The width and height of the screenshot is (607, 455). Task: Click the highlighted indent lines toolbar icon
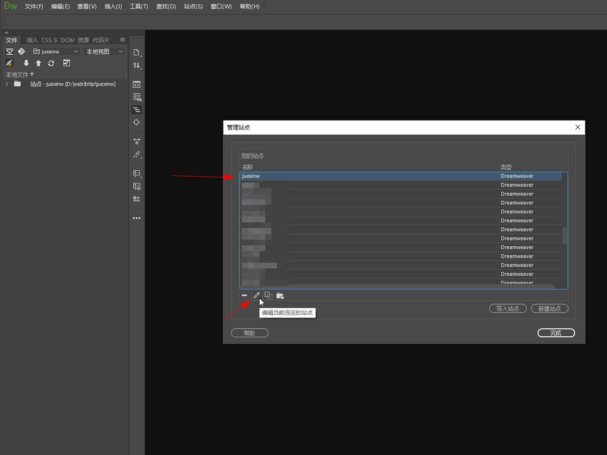[137, 110]
